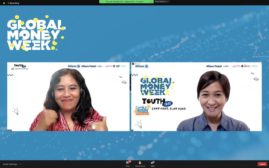269x168 pixels.
Task: Click the red Recording indicator
Action: pyautogui.click(x=13, y=3)
